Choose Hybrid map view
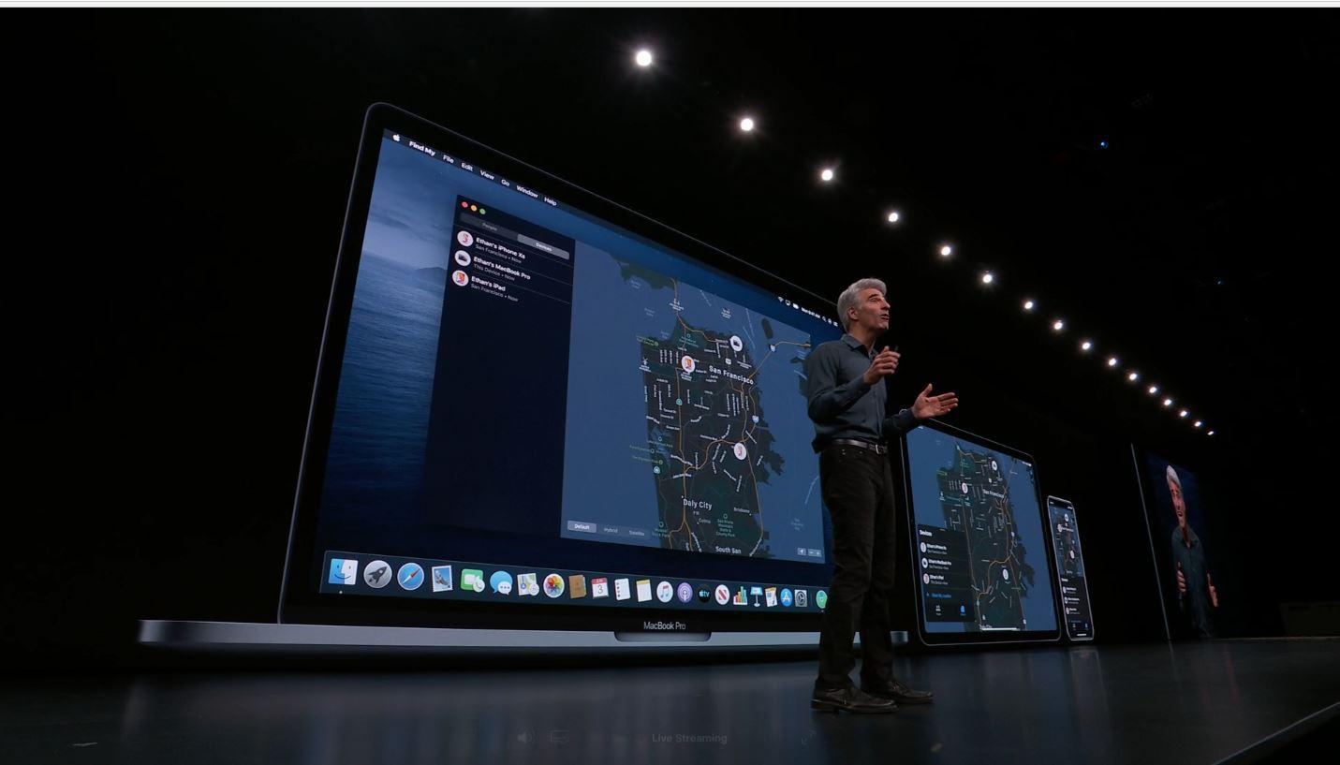The image size is (1340, 765). (x=611, y=530)
